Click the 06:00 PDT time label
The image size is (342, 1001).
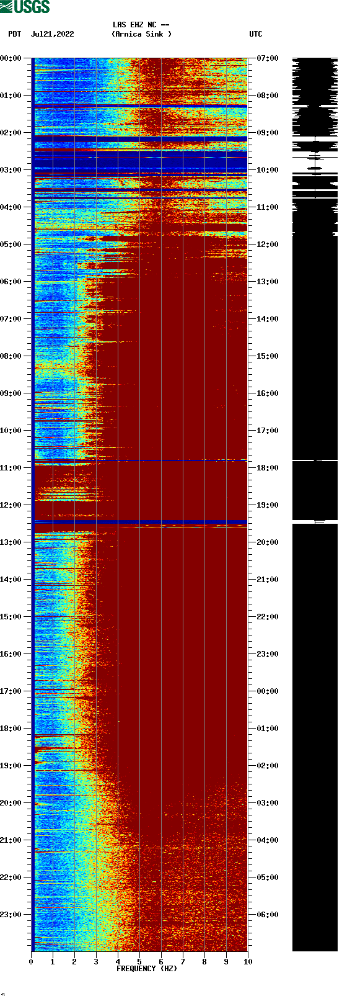pyautogui.click(x=11, y=282)
